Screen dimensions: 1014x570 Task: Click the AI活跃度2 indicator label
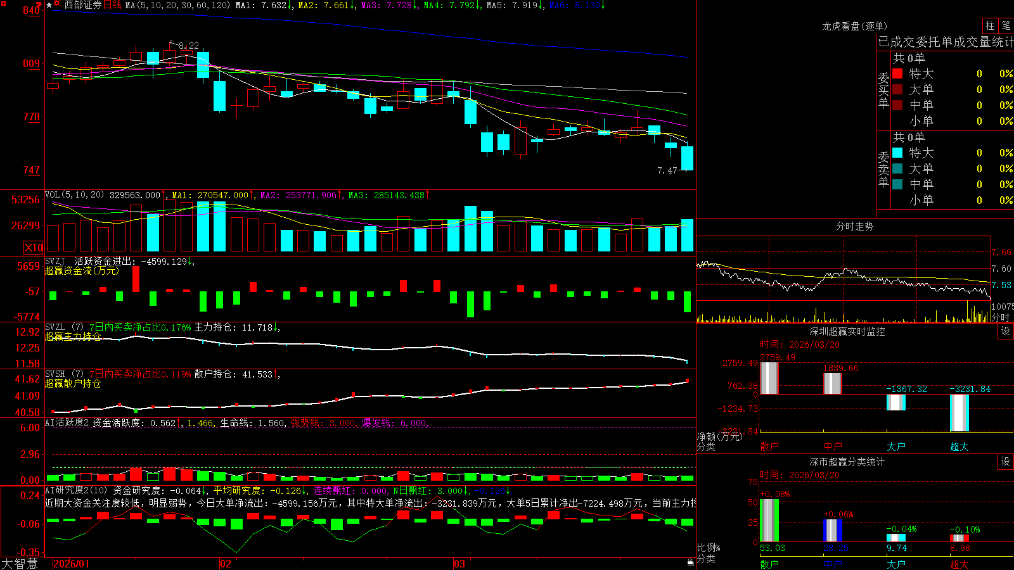pos(67,422)
